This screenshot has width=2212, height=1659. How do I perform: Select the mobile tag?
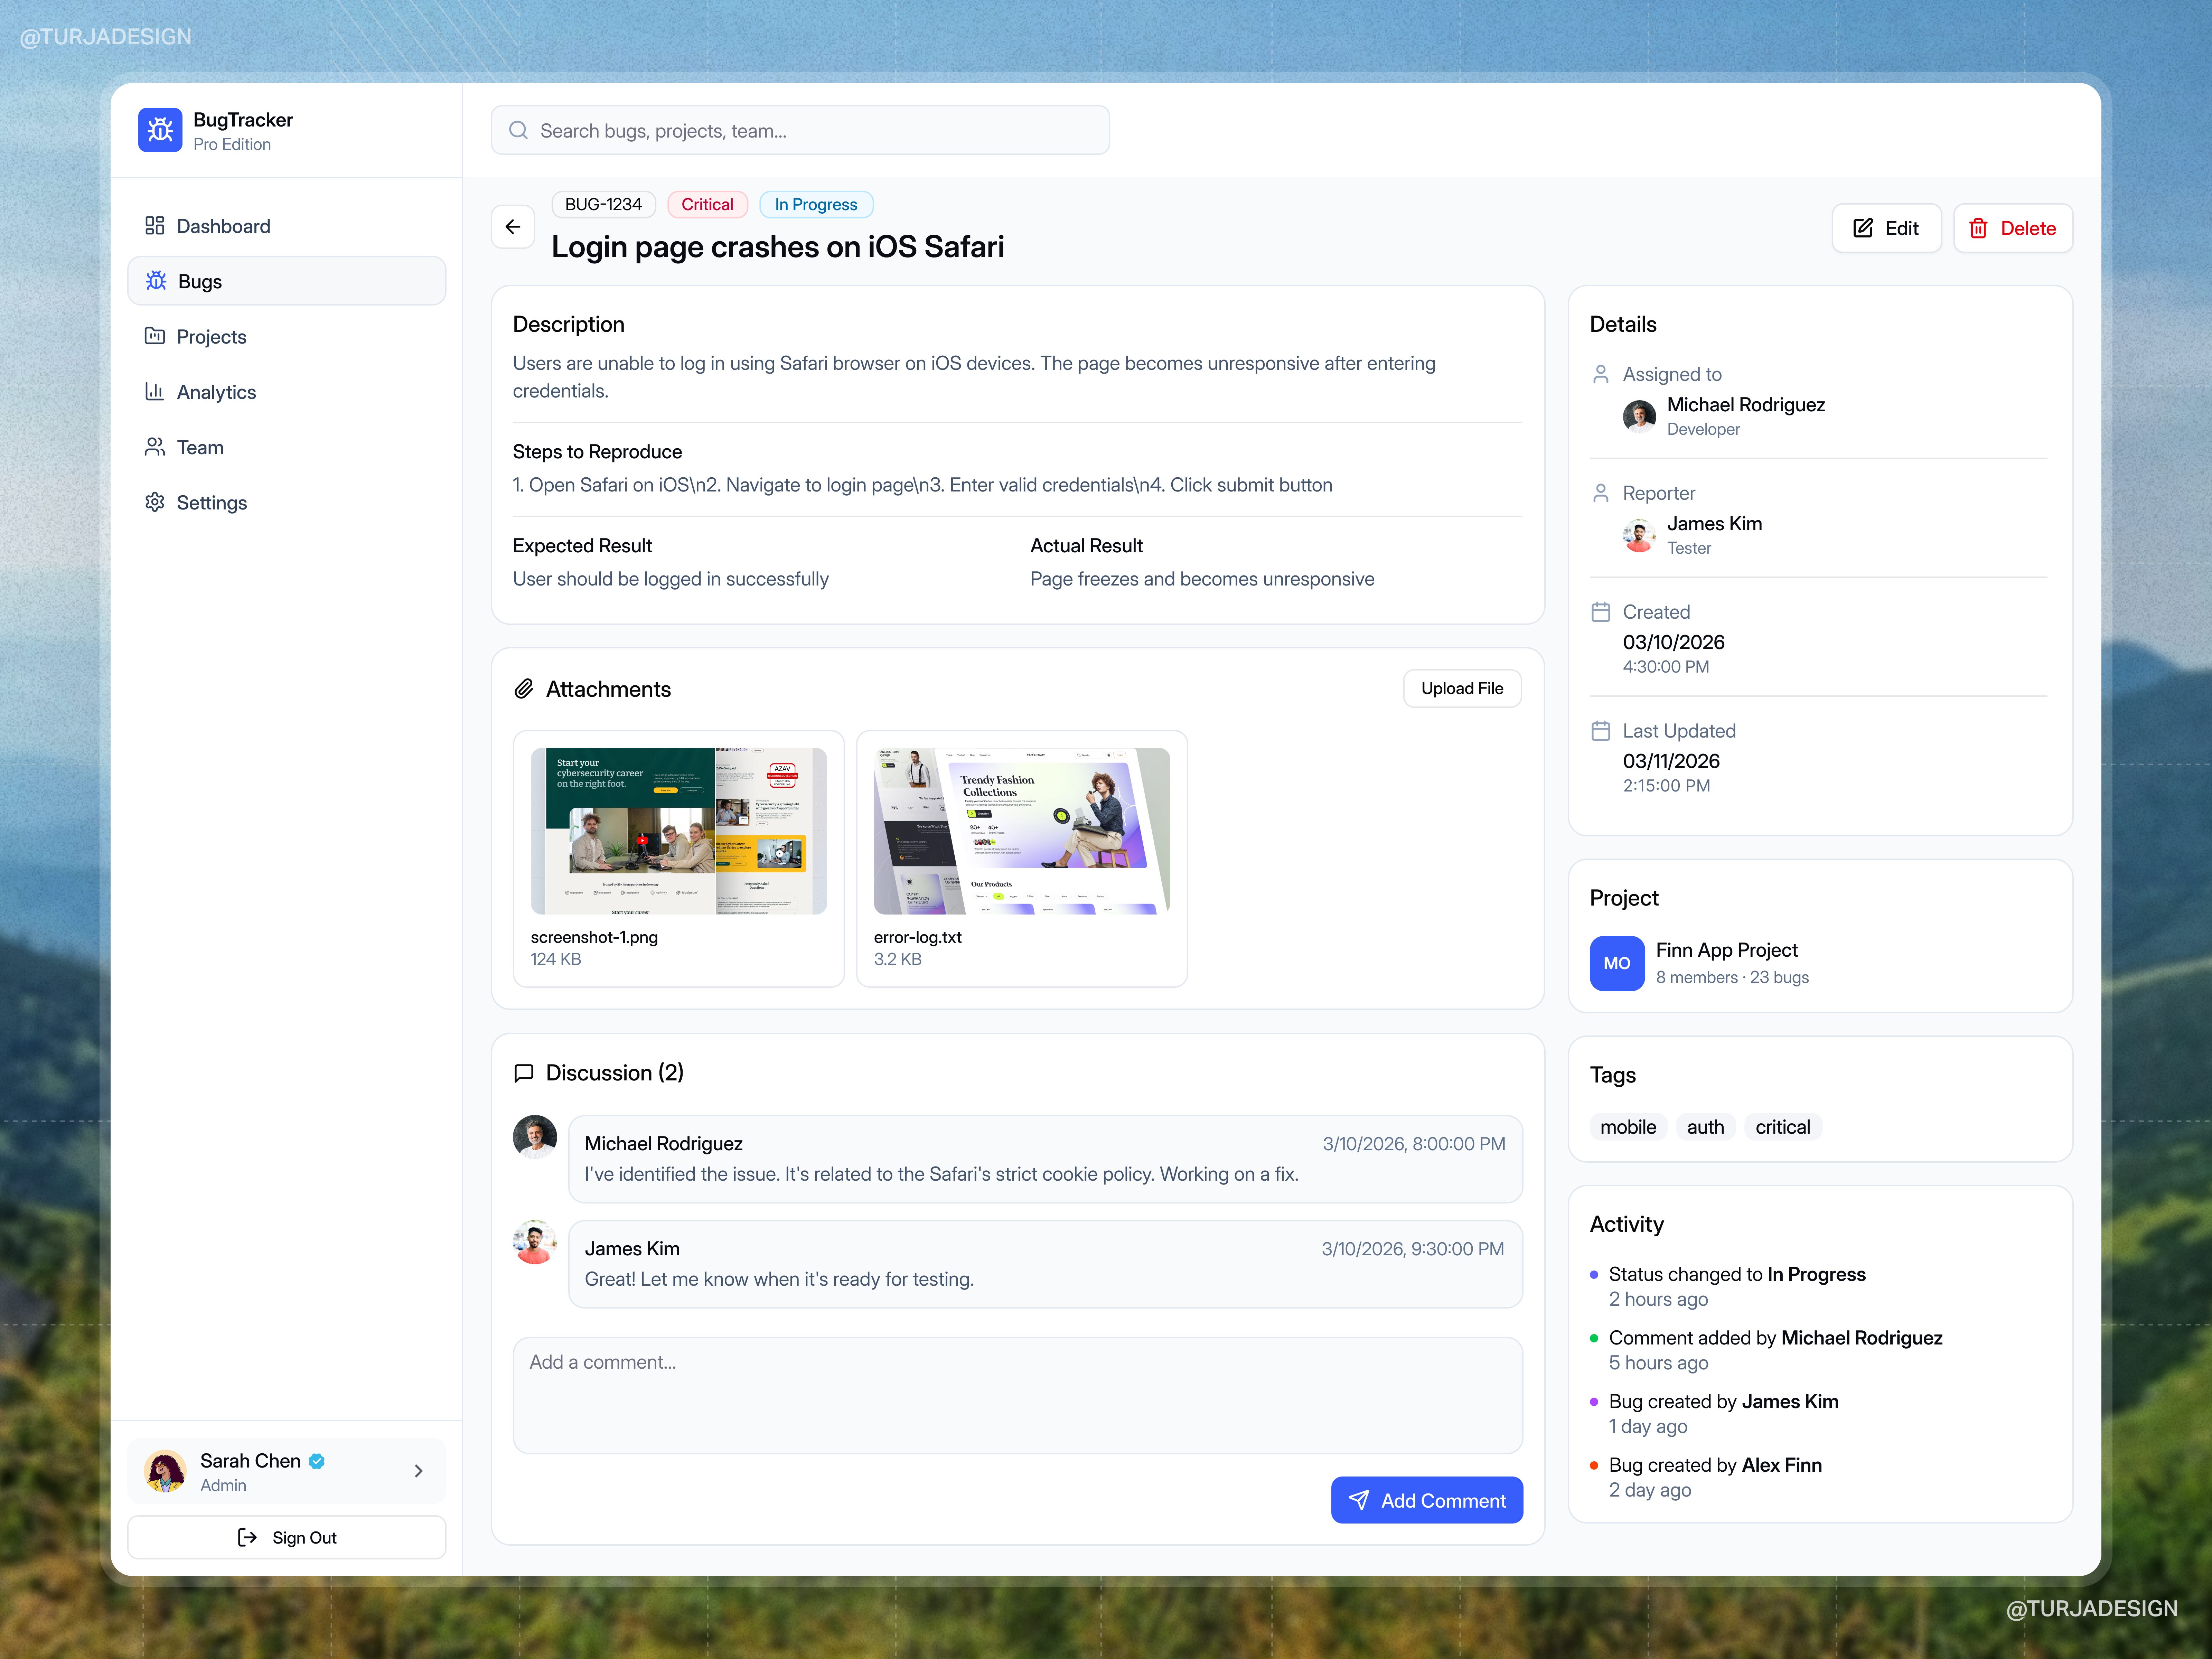[1628, 1127]
